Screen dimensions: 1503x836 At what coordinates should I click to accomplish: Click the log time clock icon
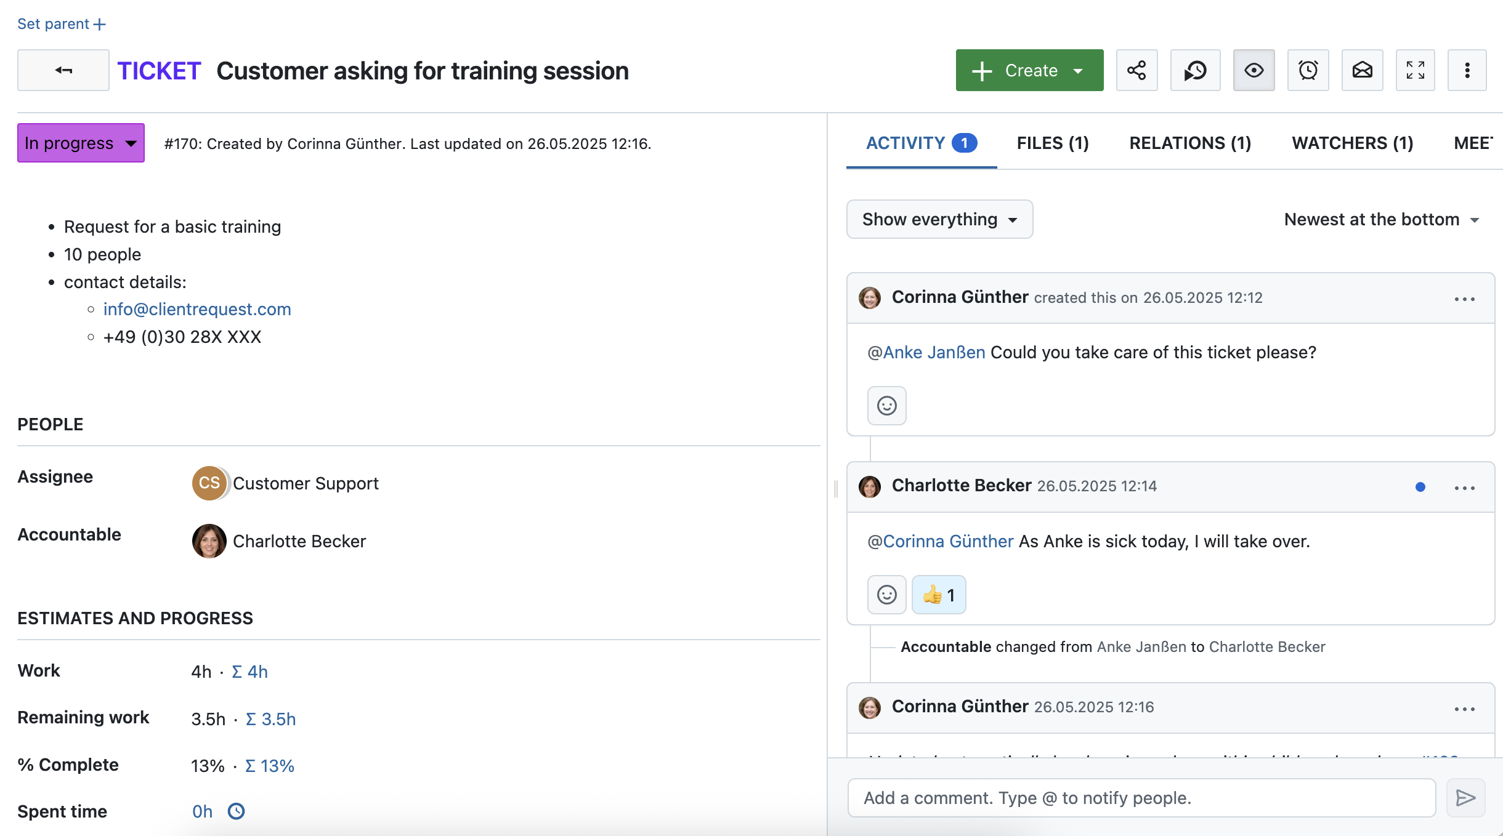click(x=236, y=811)
